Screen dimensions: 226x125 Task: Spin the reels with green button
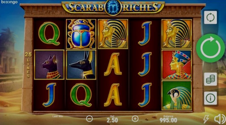pos(210,48)
